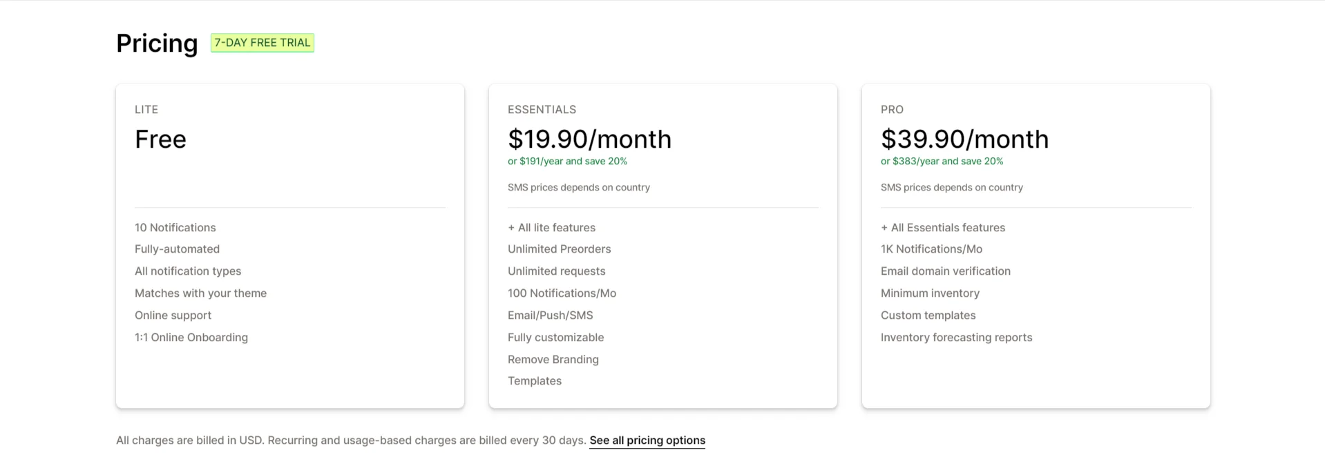Screen dimensions: 1325x475
Task: Click the 'Unlimited requests' feature
Action: 557,271
